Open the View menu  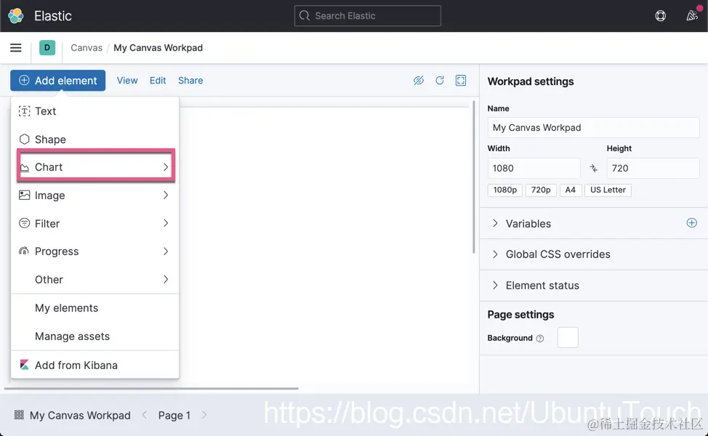point(127,81)
